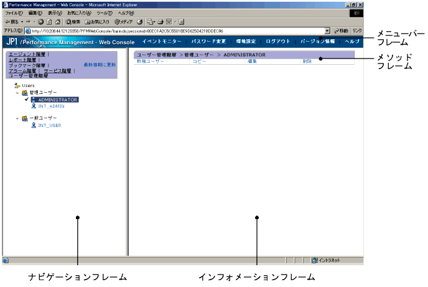Switch to the アラーム階層 navigation link
This screenshot has height=287, width=428.
22,71
